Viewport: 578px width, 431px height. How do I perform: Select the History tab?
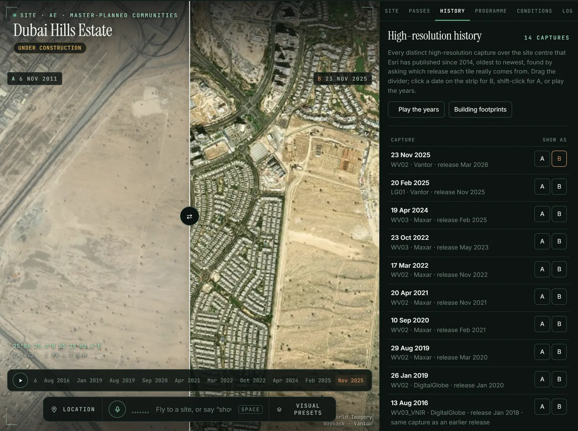point(452,11)
